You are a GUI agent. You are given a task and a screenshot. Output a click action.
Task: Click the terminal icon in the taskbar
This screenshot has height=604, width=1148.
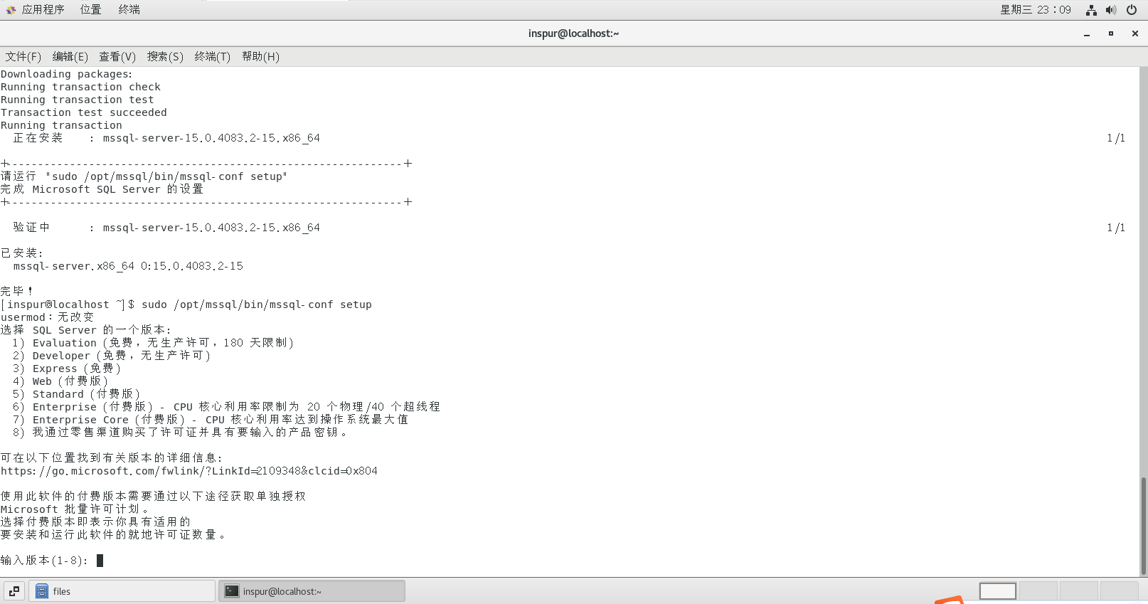point(232,591)
